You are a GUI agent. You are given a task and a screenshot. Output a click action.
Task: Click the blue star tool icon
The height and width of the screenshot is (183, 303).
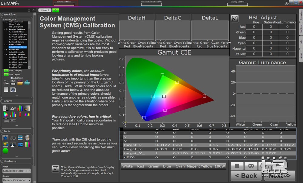point(6,138)
